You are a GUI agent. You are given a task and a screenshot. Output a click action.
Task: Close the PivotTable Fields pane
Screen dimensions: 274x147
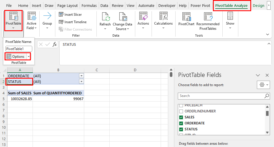pos(267,75)
